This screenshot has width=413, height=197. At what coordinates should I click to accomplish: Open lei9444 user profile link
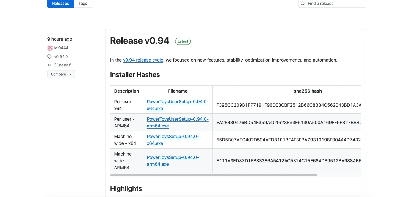coord(61,48)
